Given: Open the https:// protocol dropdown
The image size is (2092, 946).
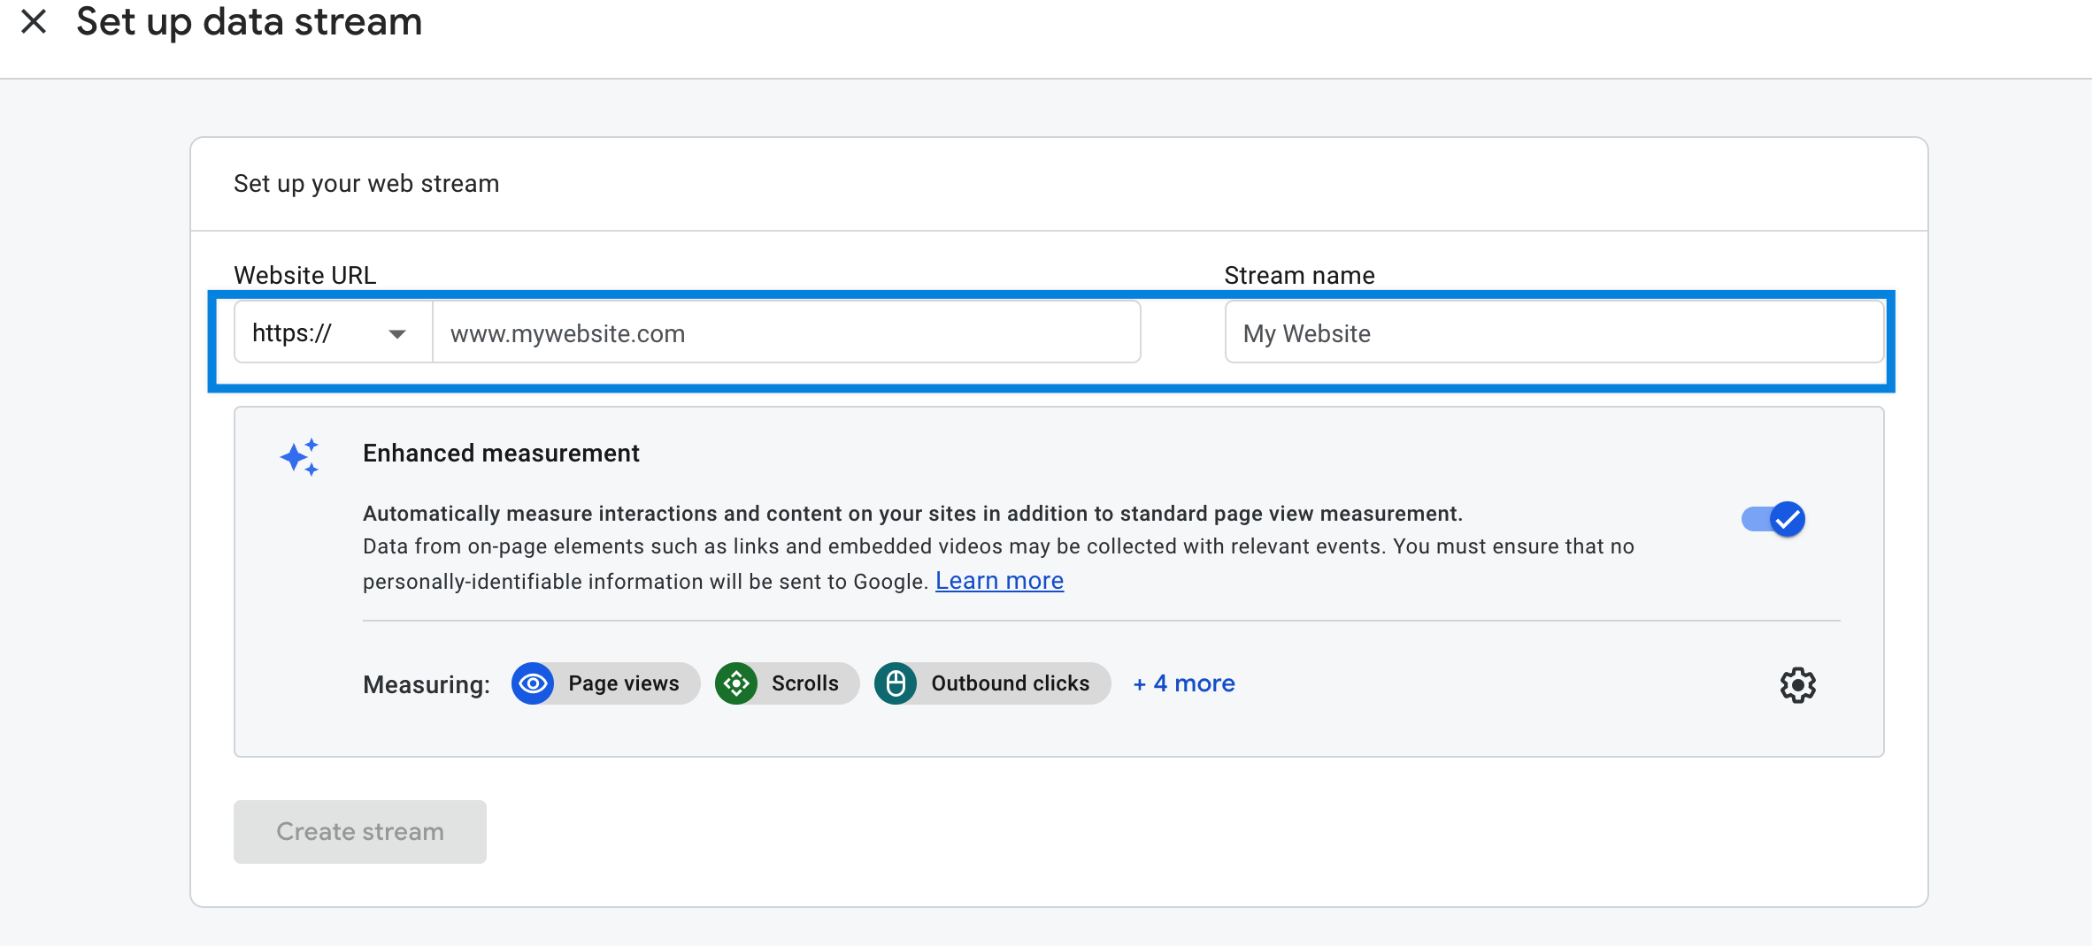Looking at the screenshot, I should tap(333, 332).
